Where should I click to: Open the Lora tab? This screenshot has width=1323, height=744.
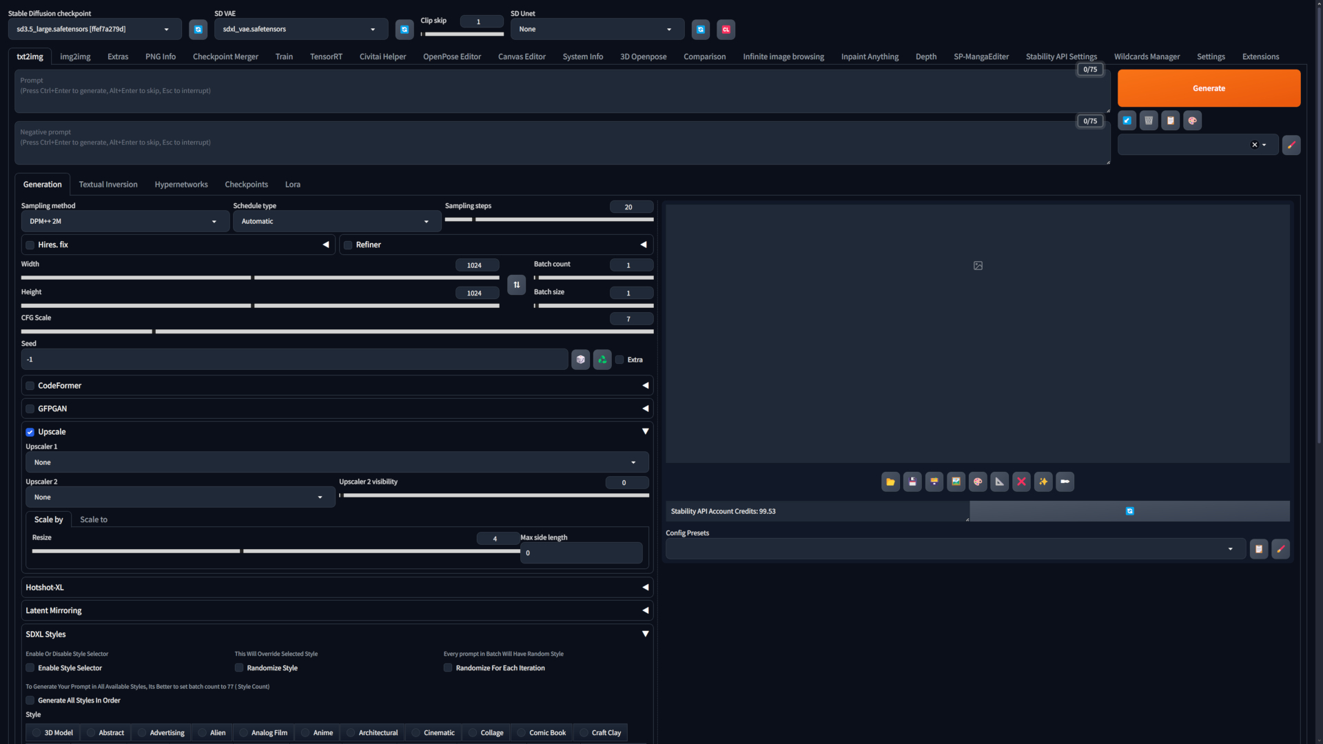pos(292,185)
